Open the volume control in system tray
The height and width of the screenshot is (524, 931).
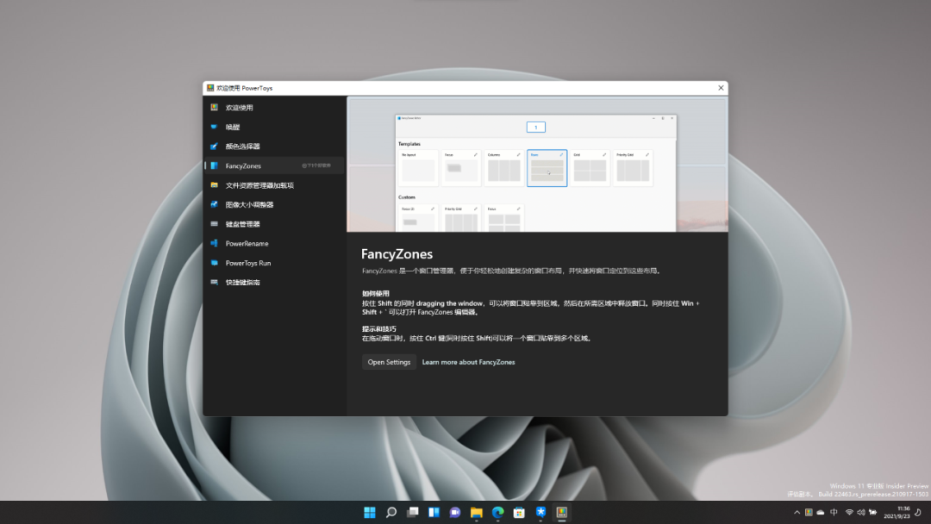point(863,512)
